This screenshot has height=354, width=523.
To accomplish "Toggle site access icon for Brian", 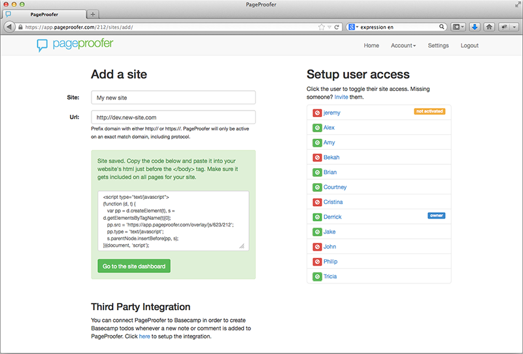I will [x=317, y=172].
